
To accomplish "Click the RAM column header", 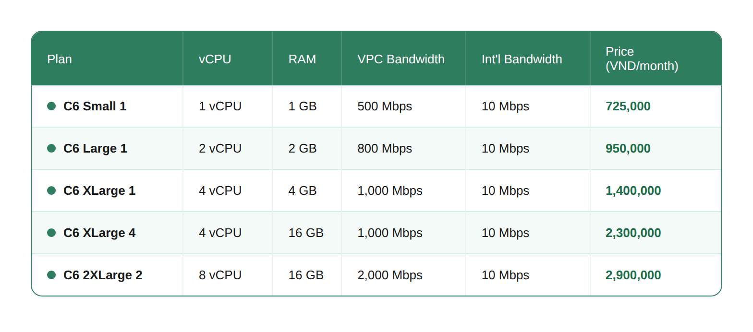I will click(x=302, y=59).
